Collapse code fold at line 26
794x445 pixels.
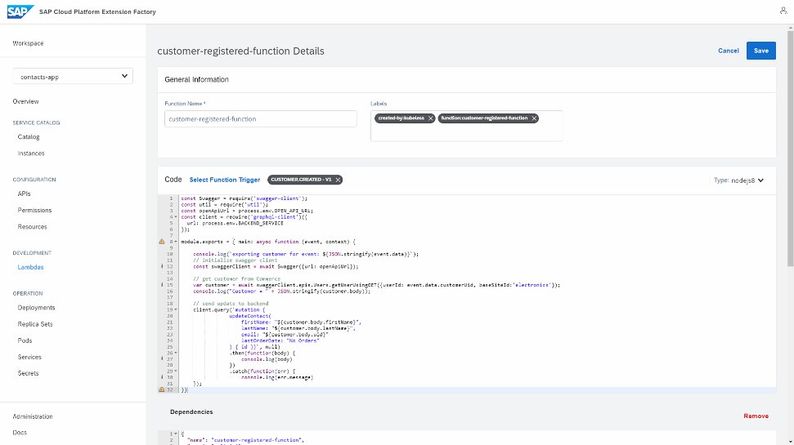(x=176, y=353)
